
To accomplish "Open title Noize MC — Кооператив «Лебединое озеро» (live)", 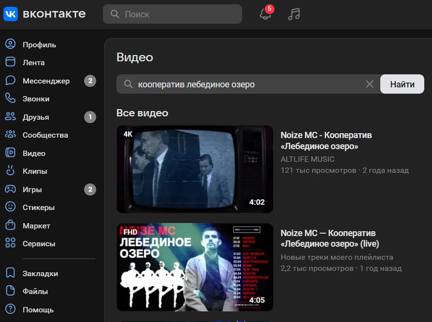I will click(x=330, y=238).
